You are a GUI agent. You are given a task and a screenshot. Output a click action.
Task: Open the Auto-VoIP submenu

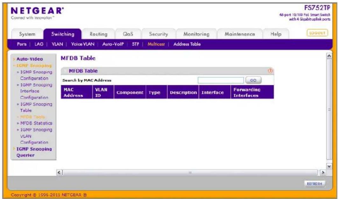(x=113, y=44)
